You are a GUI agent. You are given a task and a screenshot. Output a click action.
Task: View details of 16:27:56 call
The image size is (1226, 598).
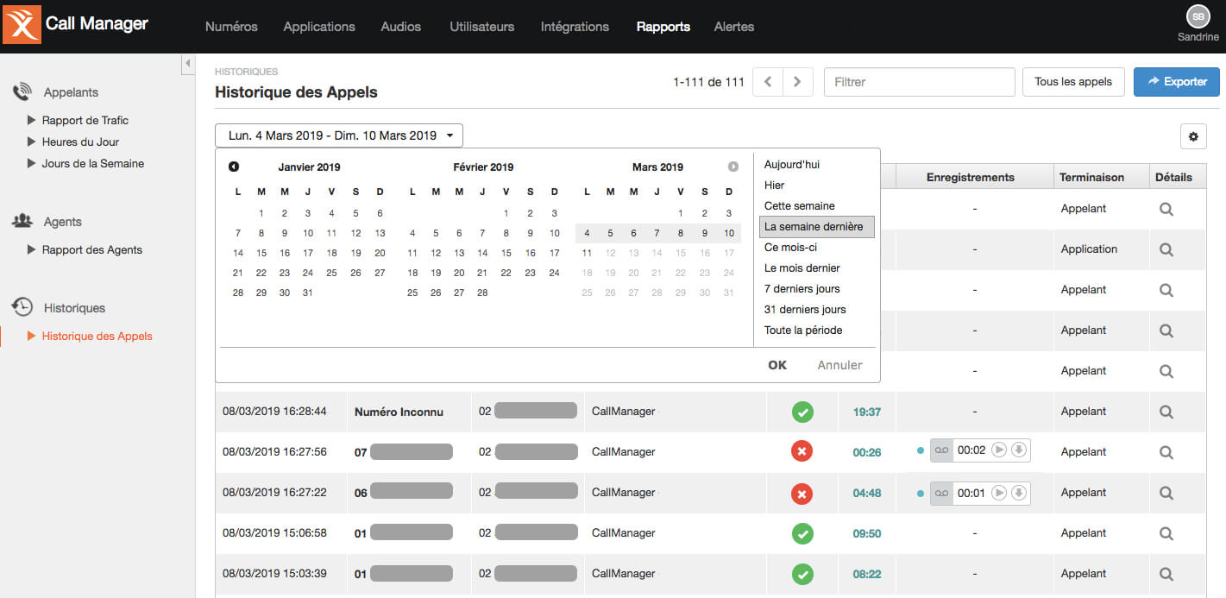[x=1166, y=452]
